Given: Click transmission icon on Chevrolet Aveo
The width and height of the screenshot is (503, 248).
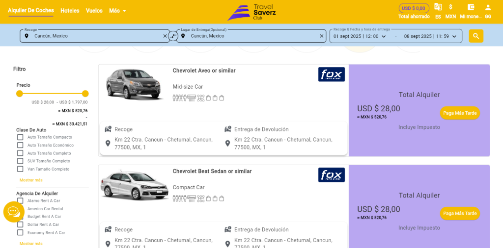Looking at the screenshot, I should (x=201, y=98).
